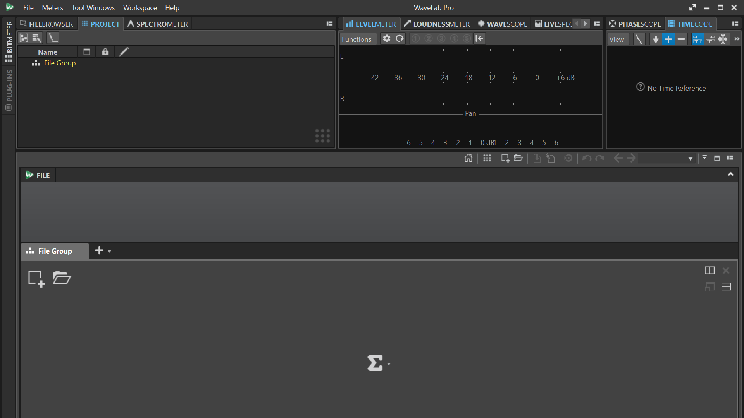This screenshot has height=418, width=744.
Task: Click the reset peaks circular arrow
Action: click(400, 39)
